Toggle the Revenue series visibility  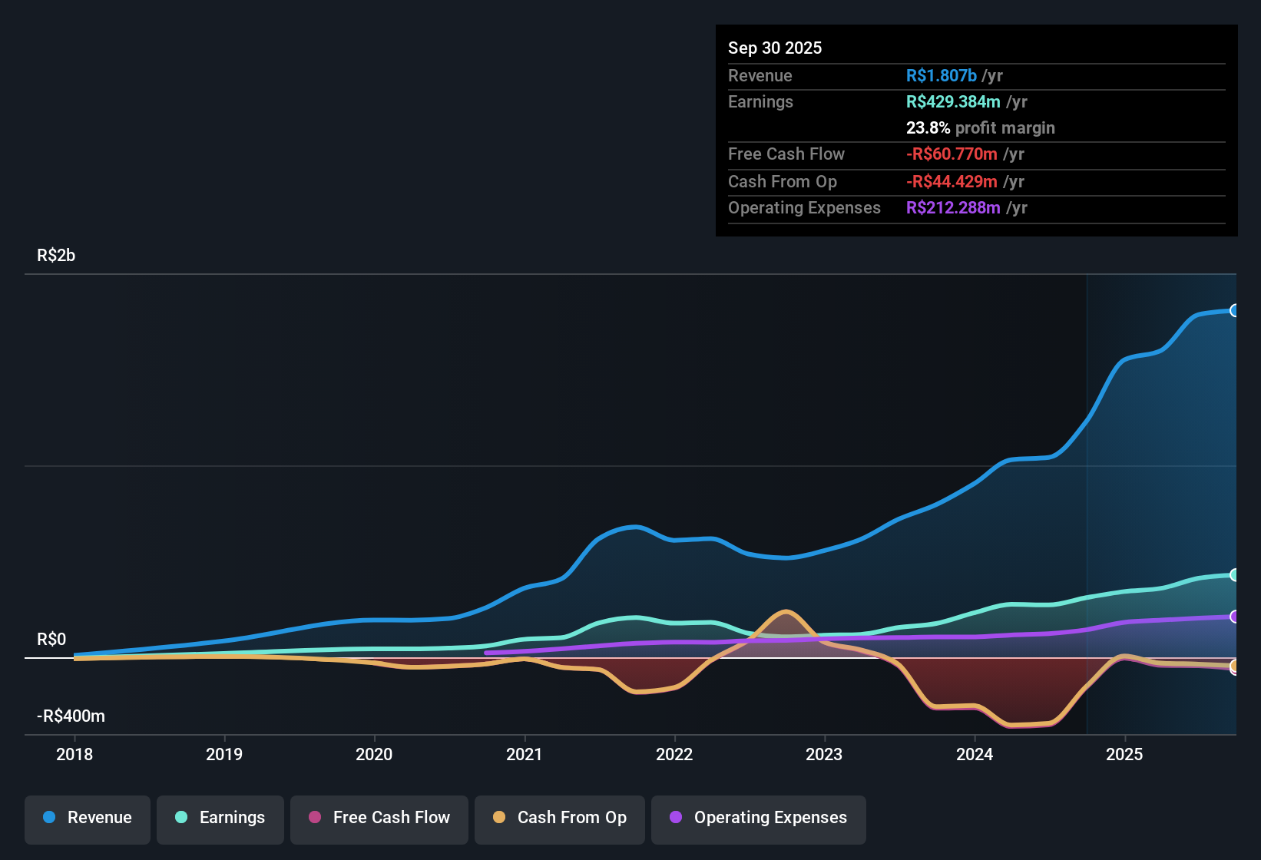pos(87,818)
